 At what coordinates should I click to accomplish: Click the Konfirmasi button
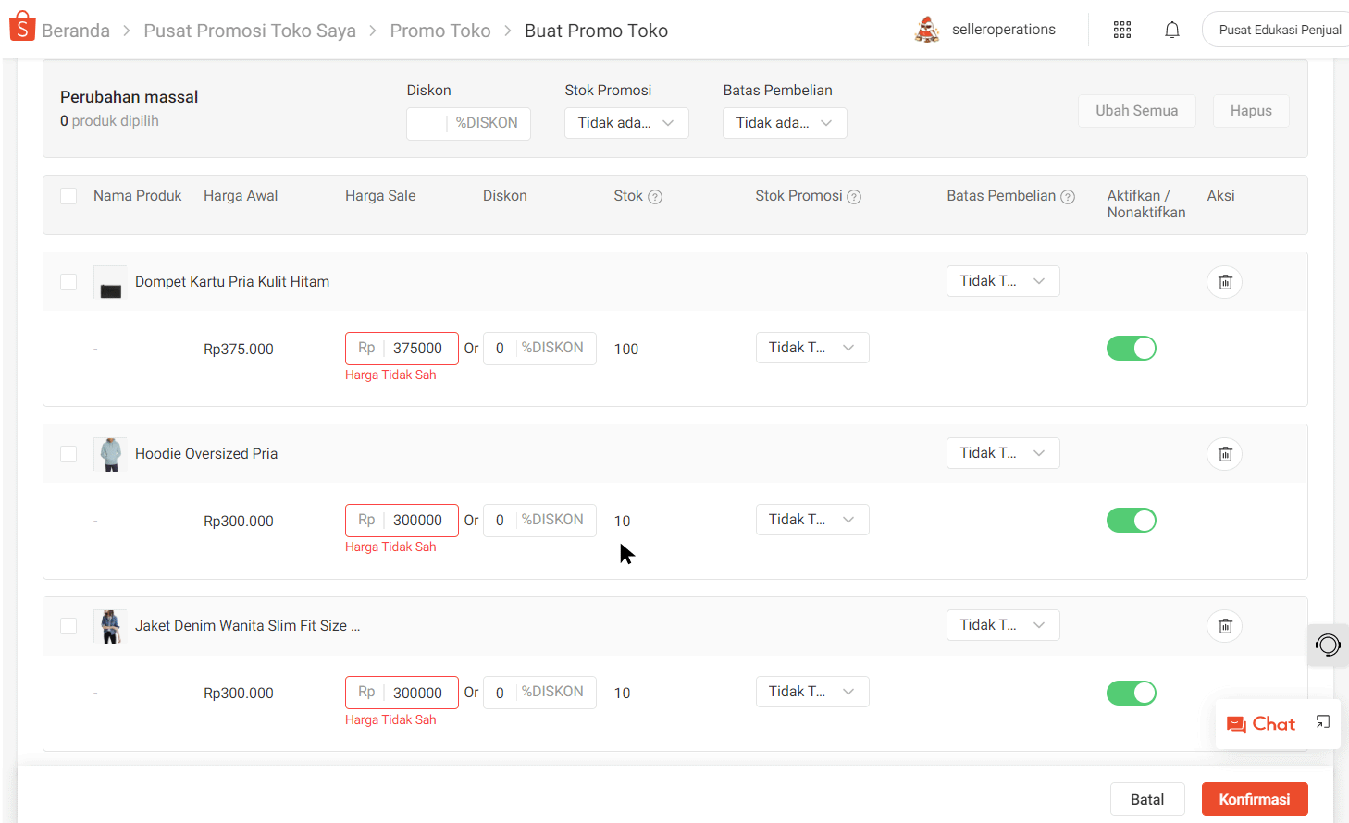pyautogui.click(x=1254, y=799)
